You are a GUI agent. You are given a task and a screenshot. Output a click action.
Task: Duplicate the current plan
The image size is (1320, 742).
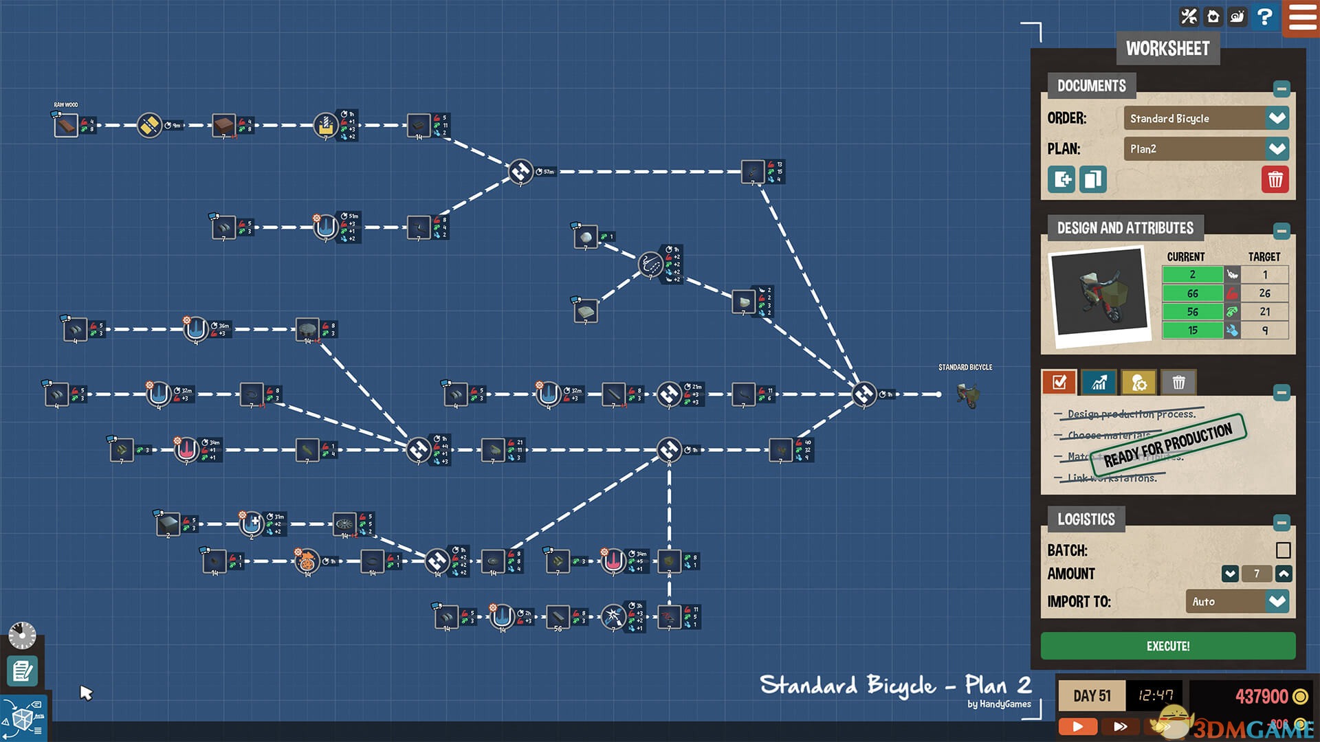coord(1092,180)
